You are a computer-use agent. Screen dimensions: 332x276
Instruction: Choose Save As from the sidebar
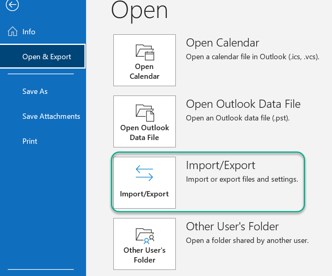click(x=35, y=91)
